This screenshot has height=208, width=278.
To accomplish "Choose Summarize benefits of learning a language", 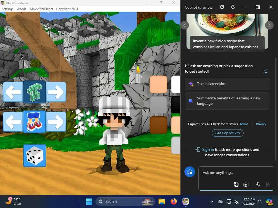I will (227, 101).
